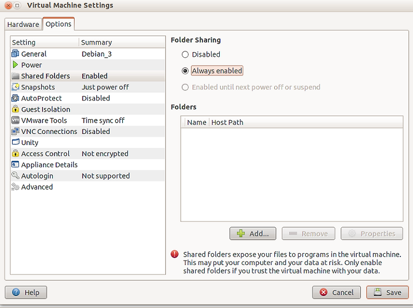Select the Disabled folder sharing option

(185, 54)
